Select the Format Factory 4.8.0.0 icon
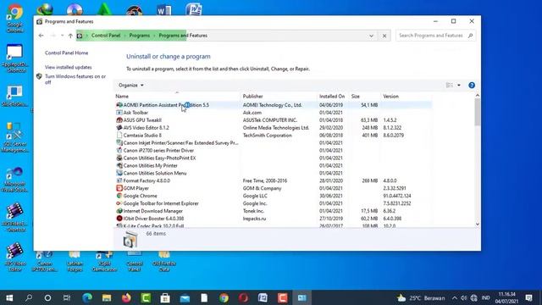This screenshot has width=542, height=305. [x=119, y=180]
